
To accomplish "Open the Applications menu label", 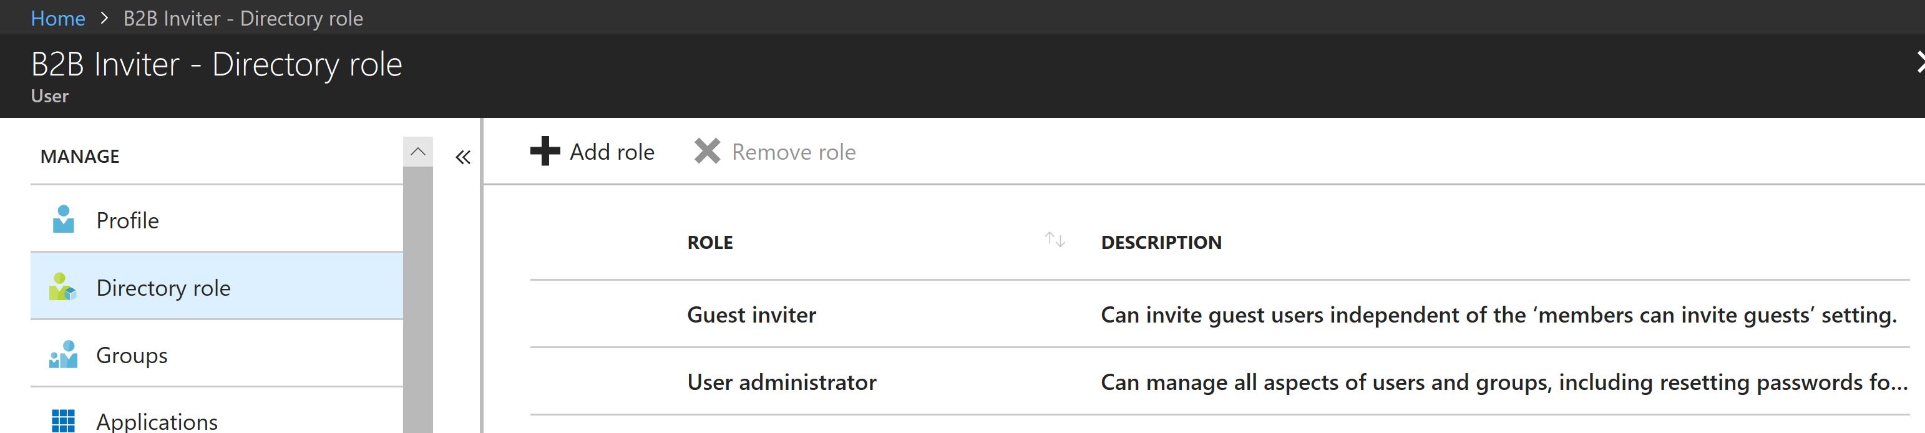I will pos(157,421).
